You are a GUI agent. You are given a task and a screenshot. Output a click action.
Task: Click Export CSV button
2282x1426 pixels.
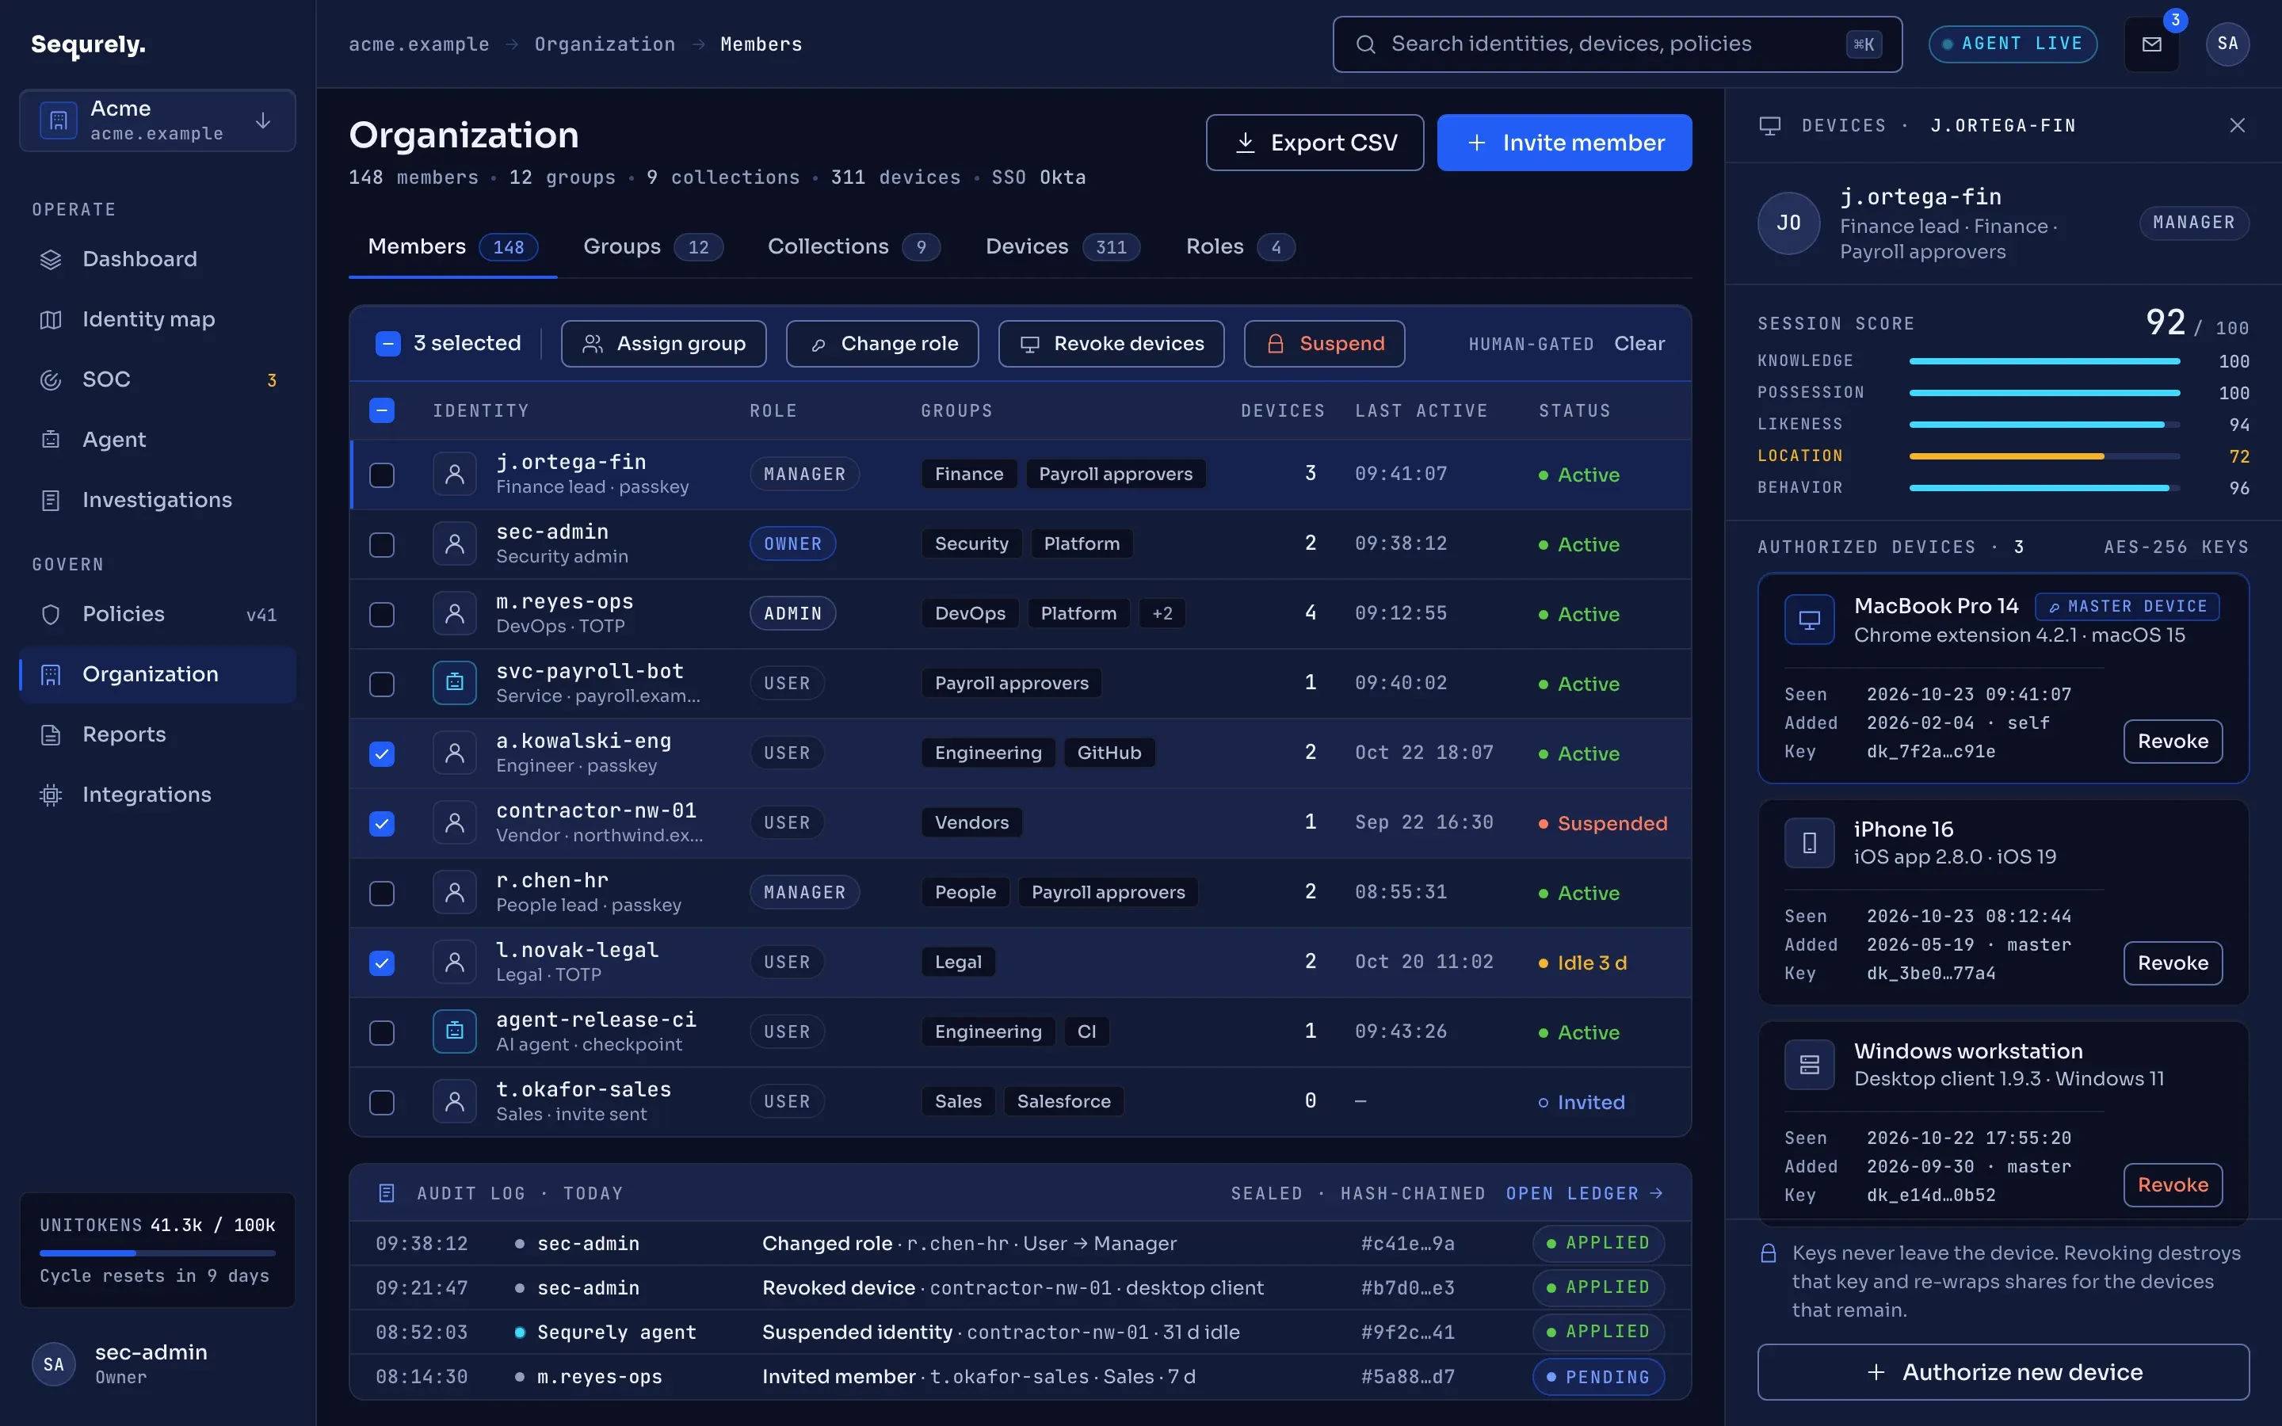tap(1315, 143)
